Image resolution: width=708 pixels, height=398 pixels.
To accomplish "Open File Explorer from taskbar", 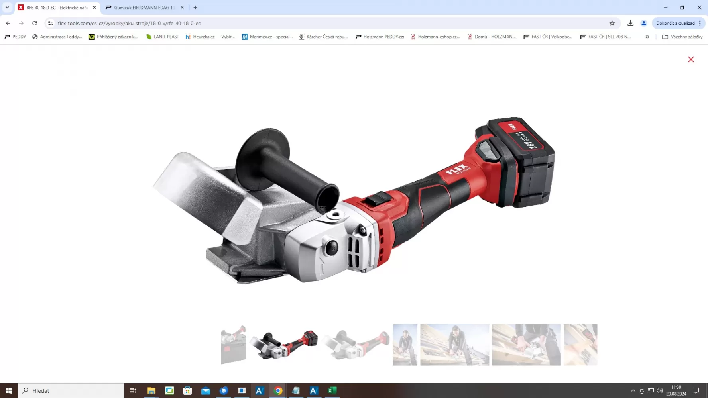I will tap(151, 390).
